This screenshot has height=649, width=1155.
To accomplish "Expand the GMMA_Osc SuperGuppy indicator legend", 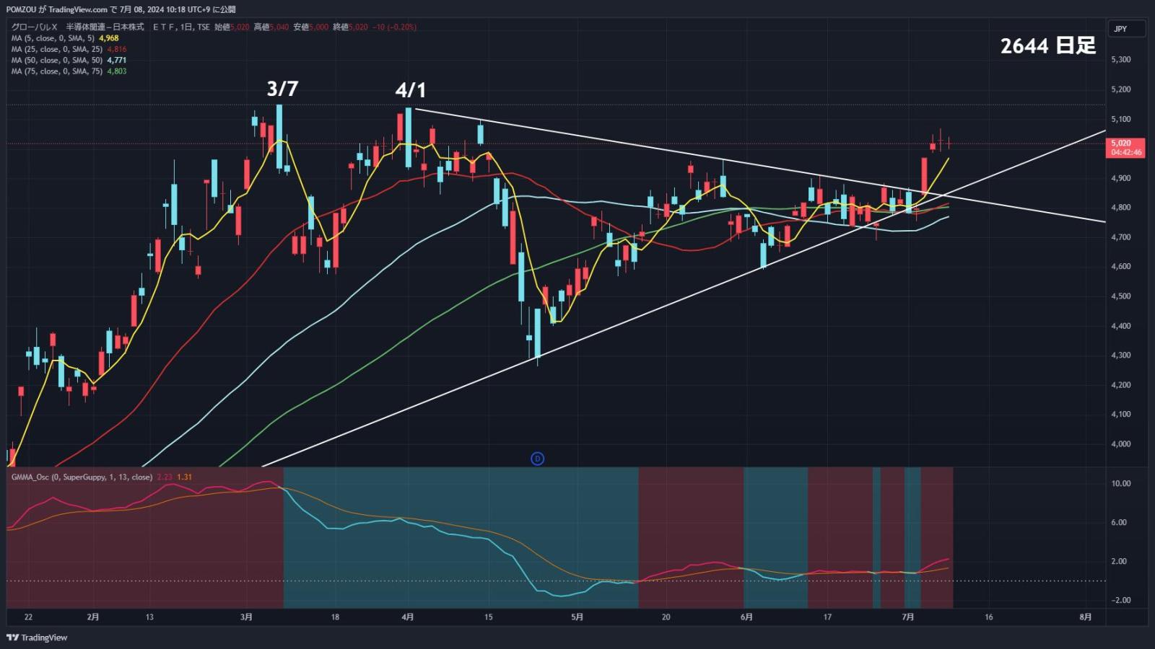I will click(x=82, y=477).
